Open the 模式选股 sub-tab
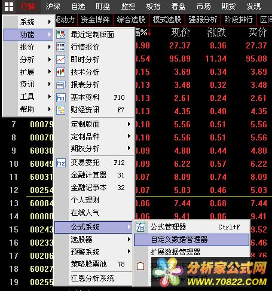The width and height of the screenshot is (272, 291). (167, 20)
